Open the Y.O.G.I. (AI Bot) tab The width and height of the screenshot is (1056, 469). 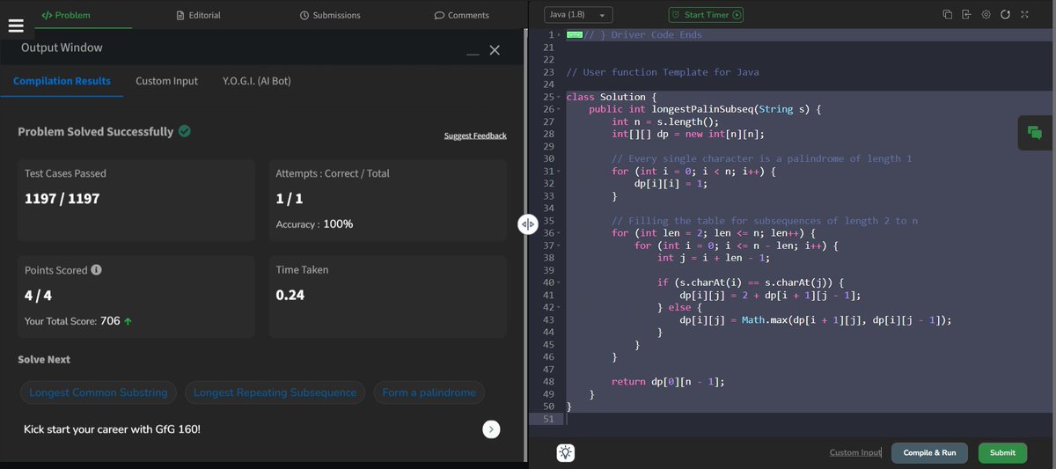257,81
